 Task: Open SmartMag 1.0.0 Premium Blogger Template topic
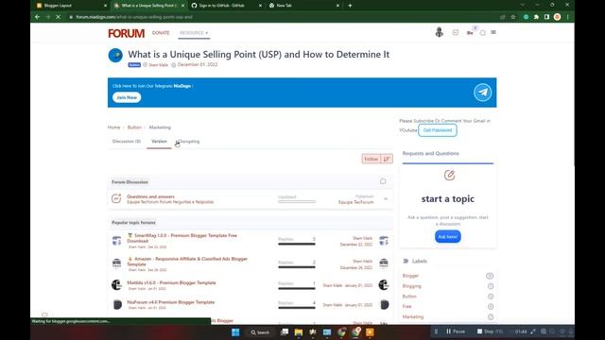tap(182, 238)
